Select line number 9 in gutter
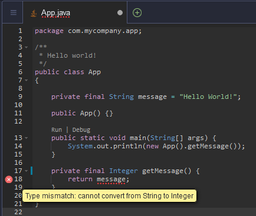Image resolution: width=256 pixels, height=216 pixels. [x=20, y=97]
